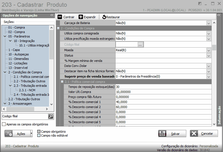Click the Restaurar circular arrow icon
Screen dimensions: 223x152
click(x=104, y=17)
